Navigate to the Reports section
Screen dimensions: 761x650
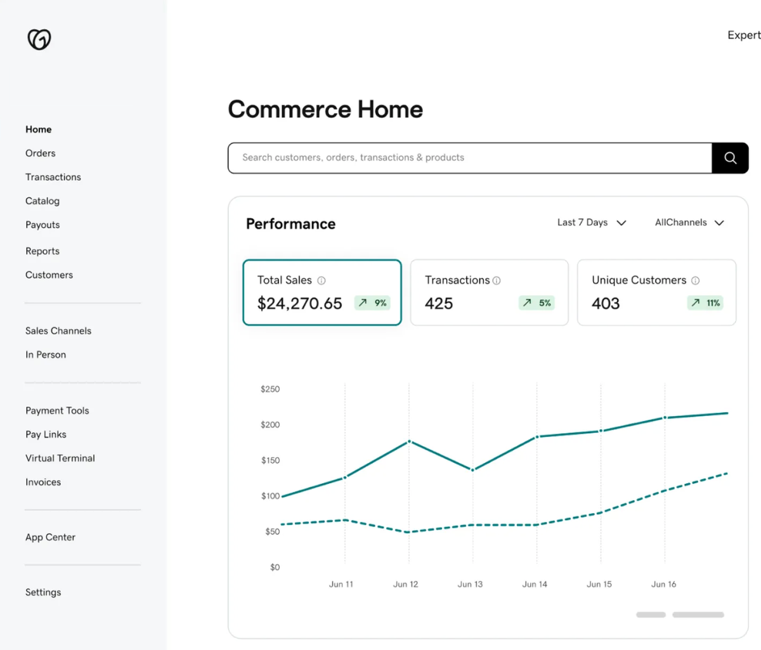pyautogui.click(x=42, y=250)
